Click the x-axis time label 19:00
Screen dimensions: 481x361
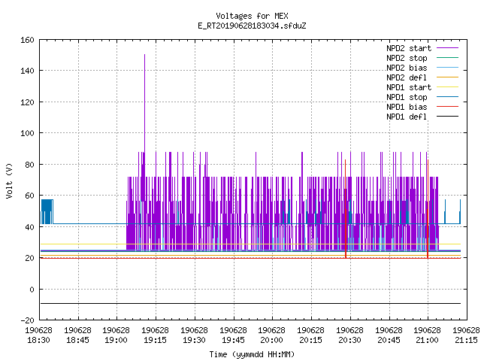pyautogui.click(x=116, y=340)
